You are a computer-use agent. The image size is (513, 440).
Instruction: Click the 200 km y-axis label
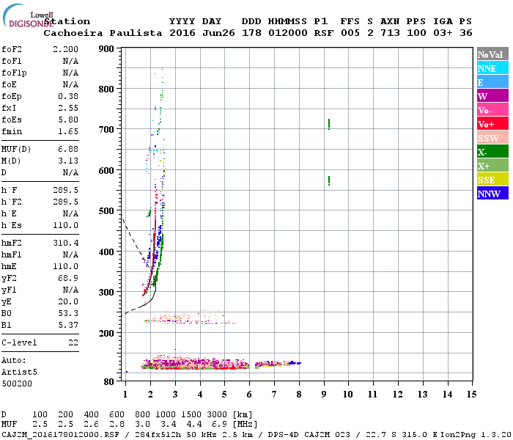[x=106, y=333]
